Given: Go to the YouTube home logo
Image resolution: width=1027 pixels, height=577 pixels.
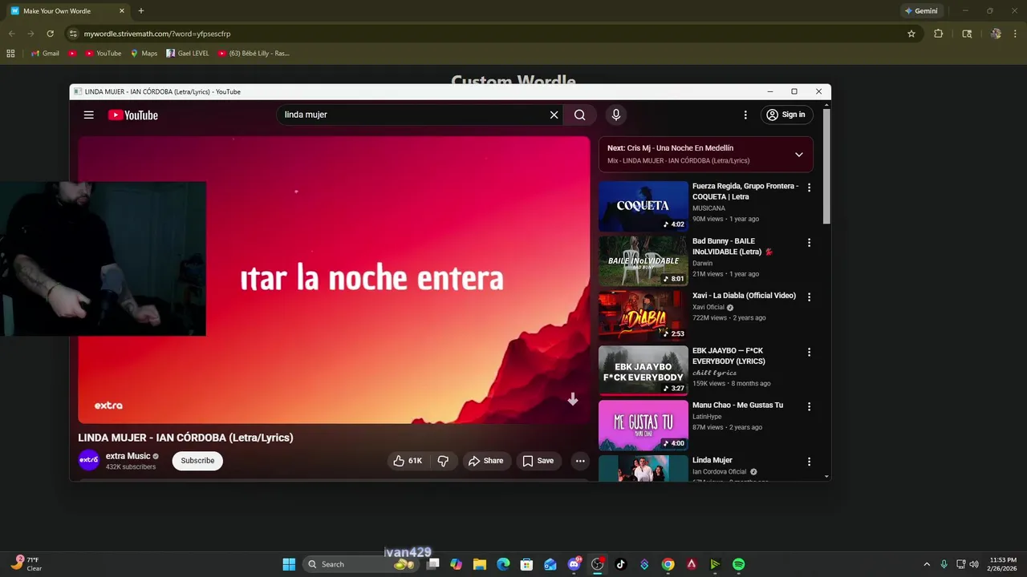Looking at the screenshot, I should pos(133,115).
